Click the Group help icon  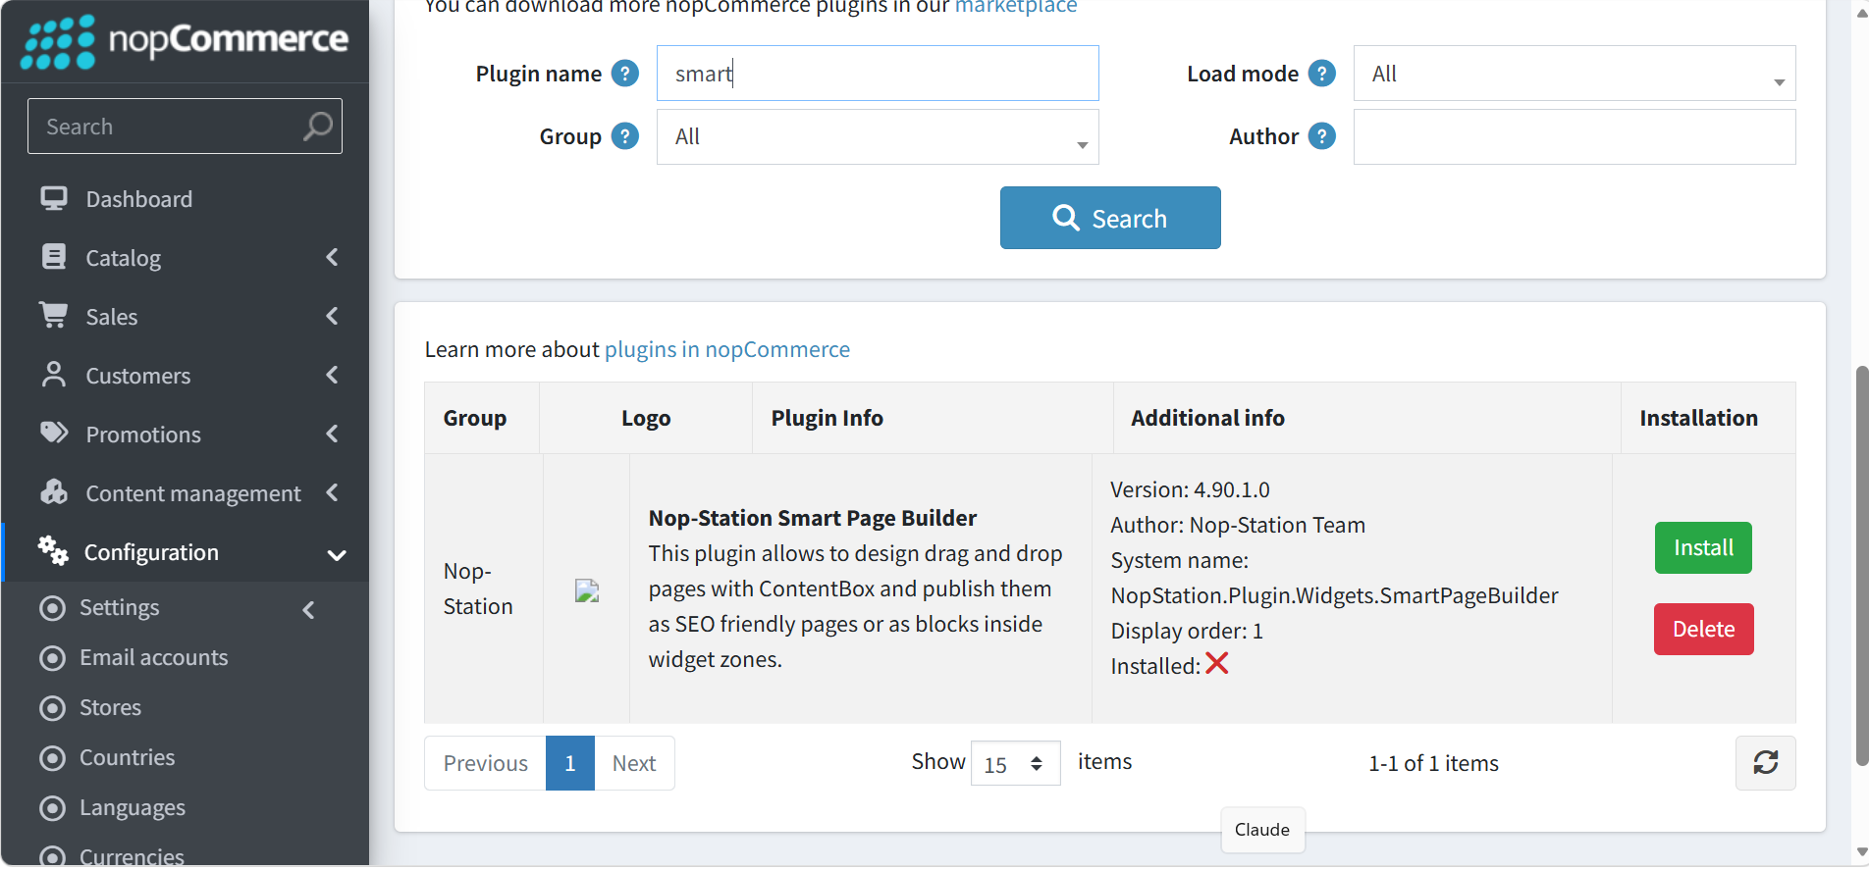(x=625, y=136)
